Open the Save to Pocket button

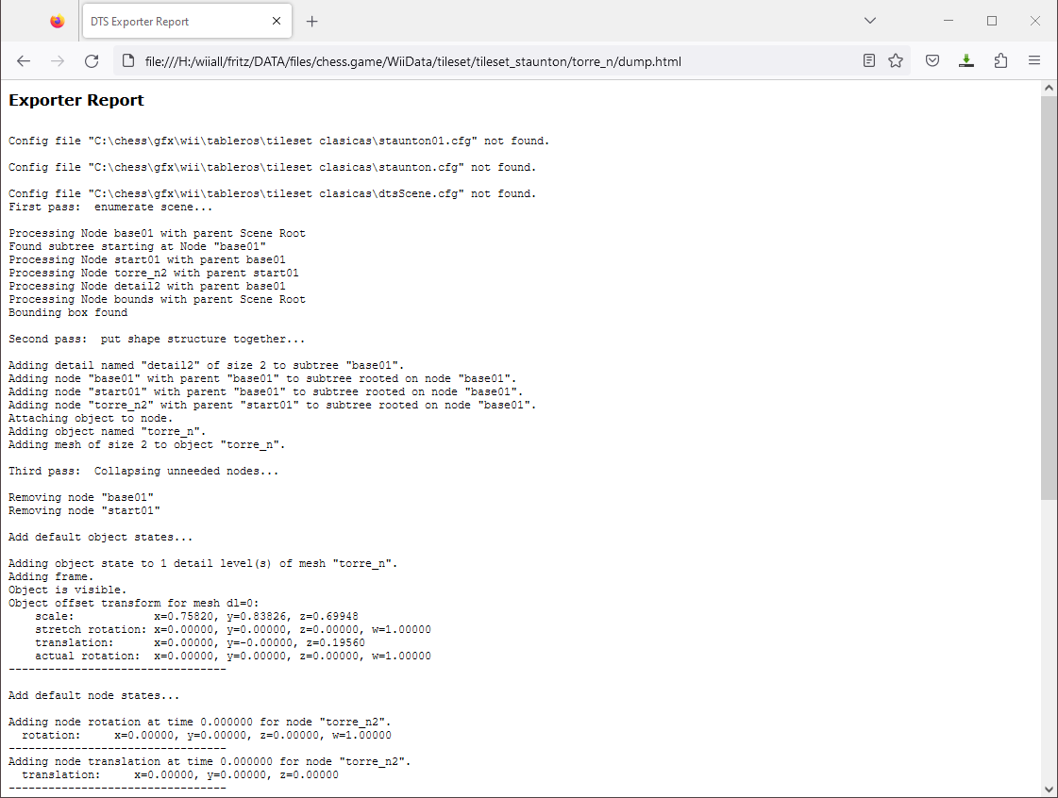(932, 61)
